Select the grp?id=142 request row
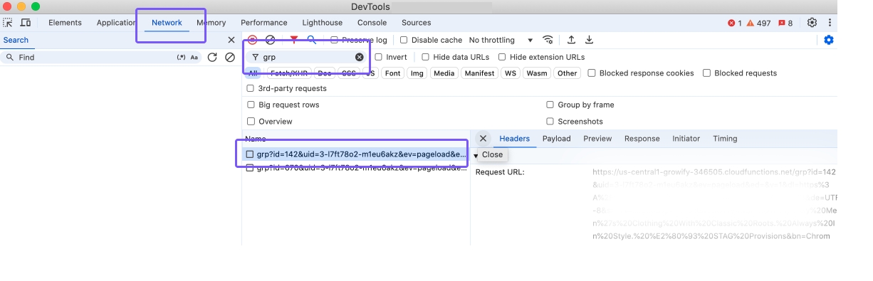 [x=356, y=154]
